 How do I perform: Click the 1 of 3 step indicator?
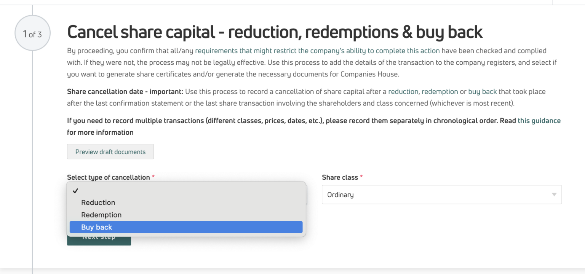click(x=32, y=33)
